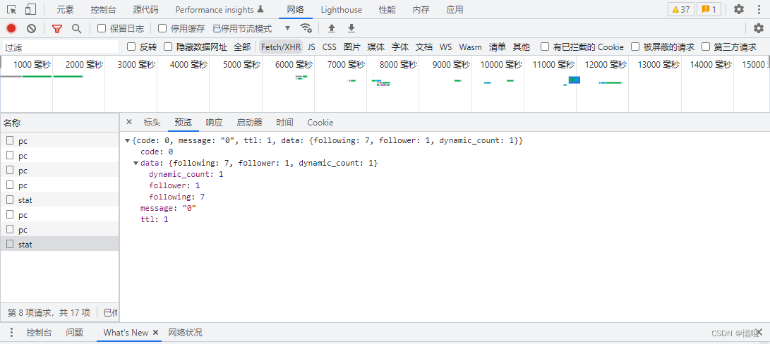This screenshot has width=770, height=344.
Task: Toggle the red filter funnel icon
Action: tap(57, 28)
